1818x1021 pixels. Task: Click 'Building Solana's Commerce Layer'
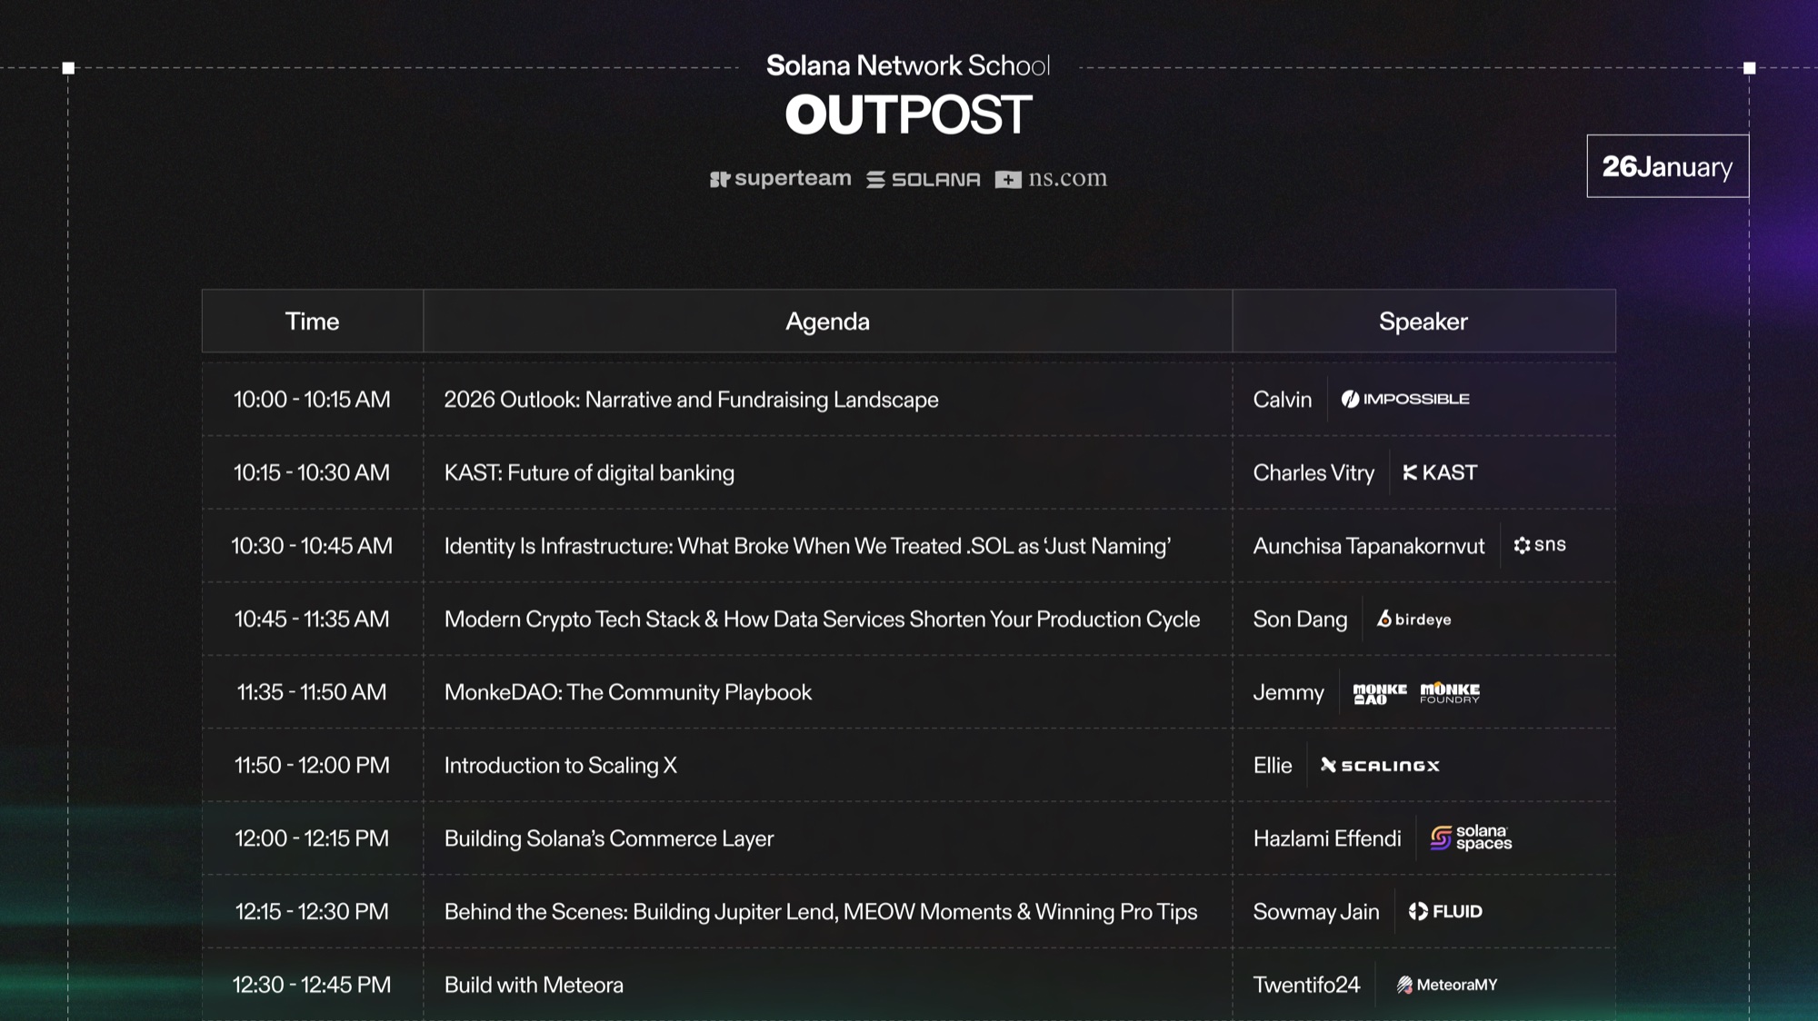[609, 838]
